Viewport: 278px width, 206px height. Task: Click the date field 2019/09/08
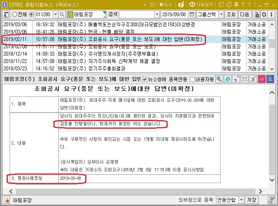174,14
